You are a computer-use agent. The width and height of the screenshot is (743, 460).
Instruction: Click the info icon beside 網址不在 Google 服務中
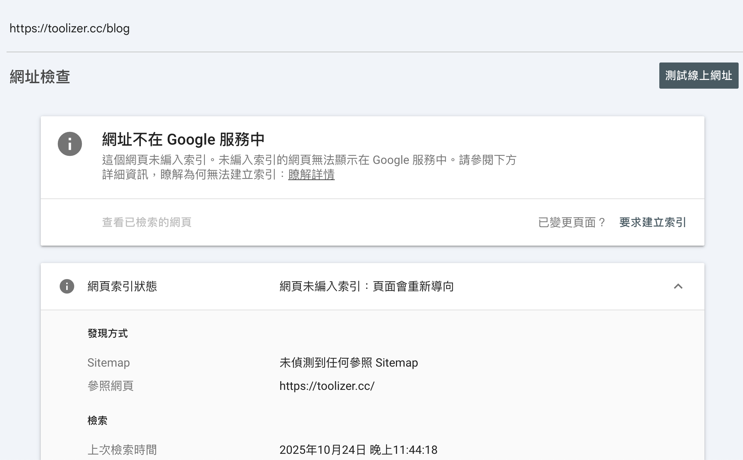point(69,144)
